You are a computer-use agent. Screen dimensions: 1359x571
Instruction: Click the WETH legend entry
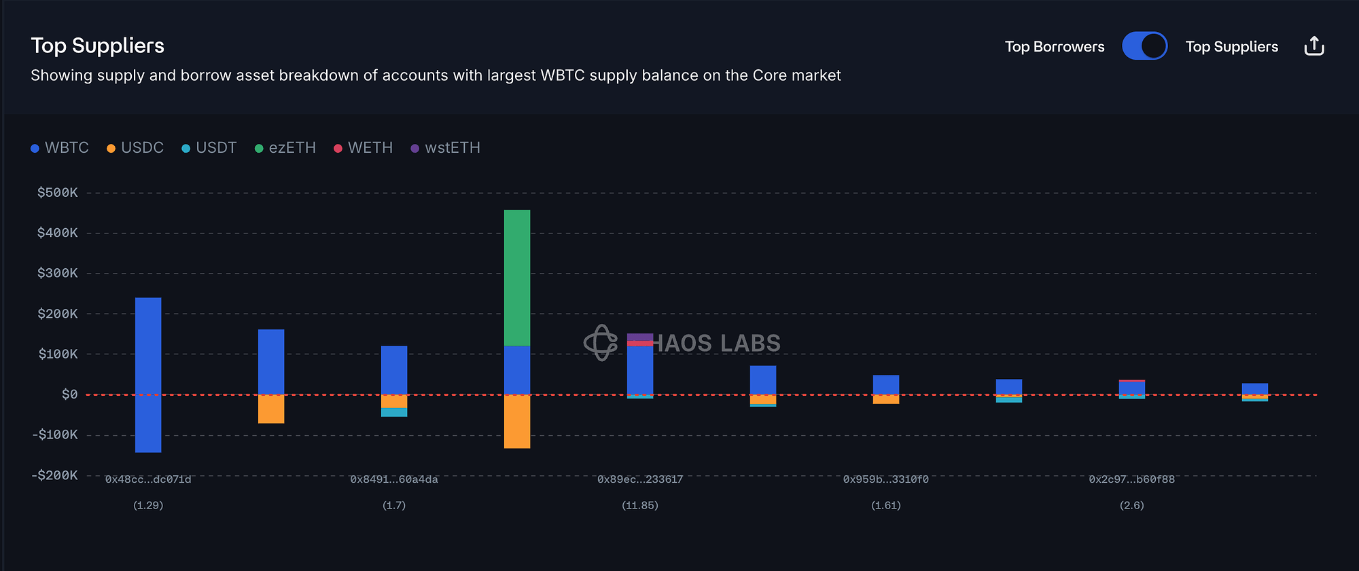click(364, 148)
